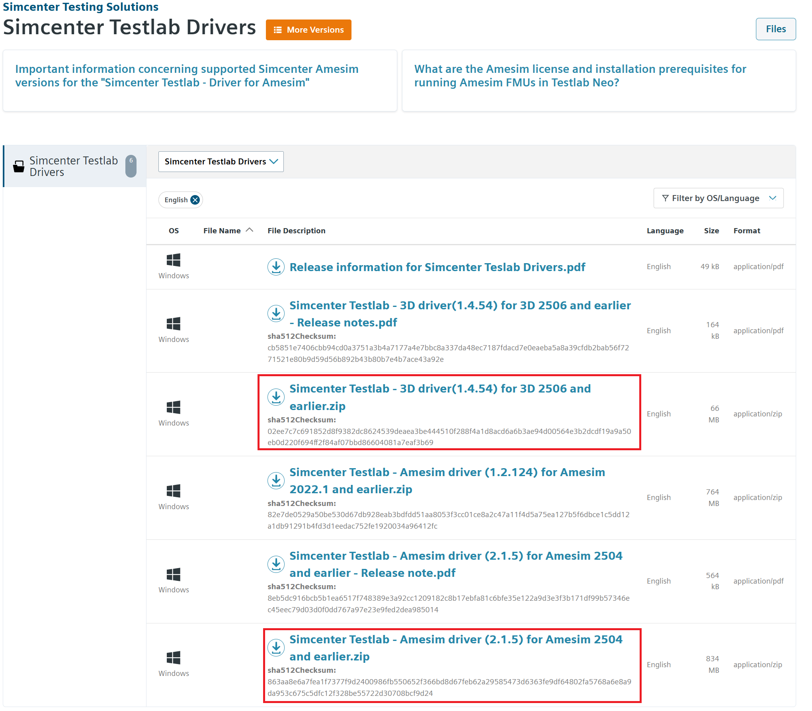The height and width of the screenshot is (711, 812).
Task: Open the Filter by OS/Language dropdown
Action: [718, 198]
